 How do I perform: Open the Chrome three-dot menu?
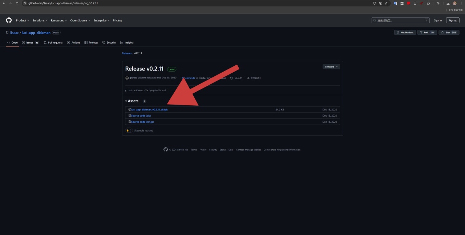461,3
